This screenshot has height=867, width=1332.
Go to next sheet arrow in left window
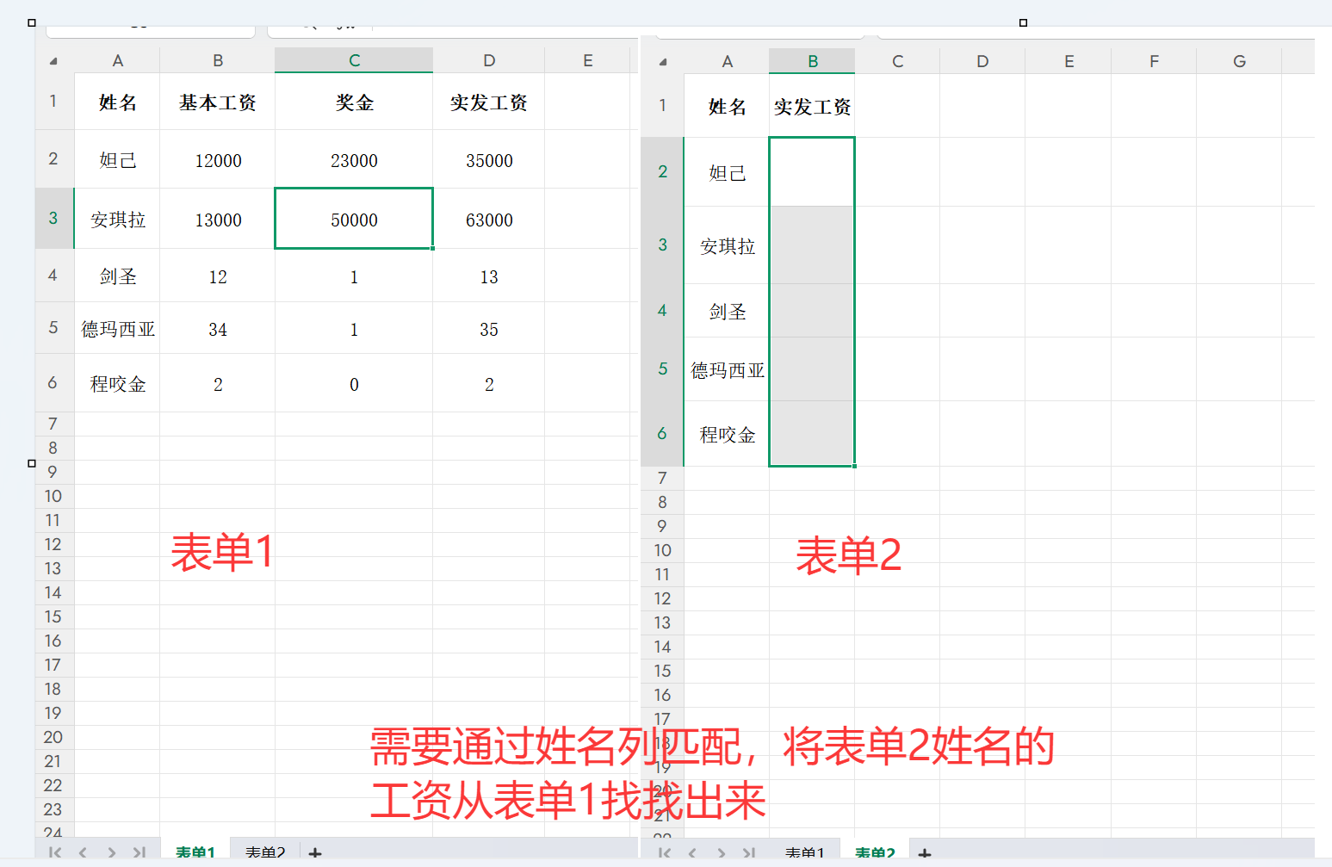pyautogui.click(x=111, y=852)
